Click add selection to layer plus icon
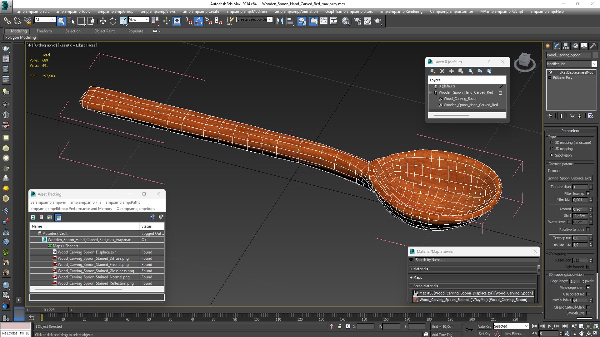This screenshot has width=600, height=337. tap(451, 71)
